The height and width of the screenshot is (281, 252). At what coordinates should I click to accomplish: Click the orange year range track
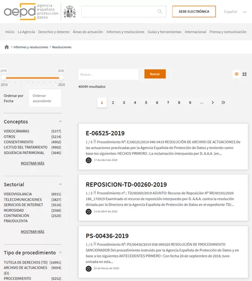point(33,78)
